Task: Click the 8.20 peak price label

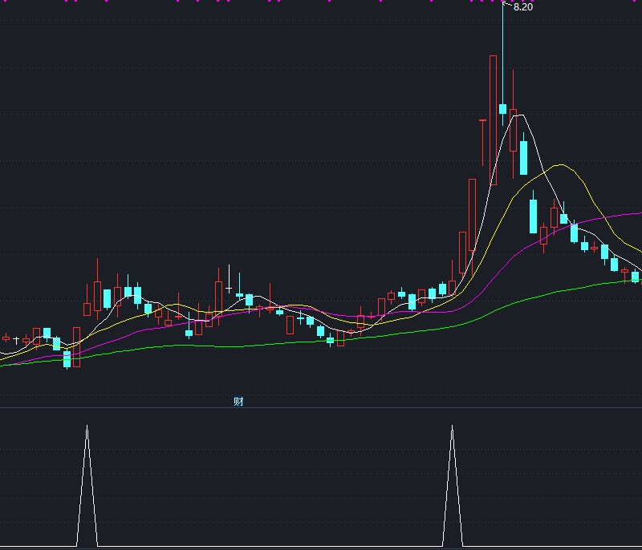Action: click(523, 7)
